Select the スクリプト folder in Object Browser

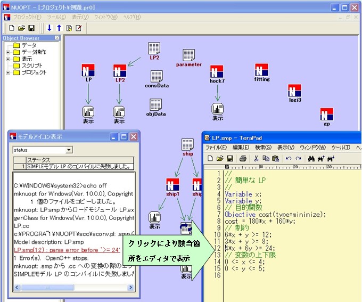click(28, 66)
